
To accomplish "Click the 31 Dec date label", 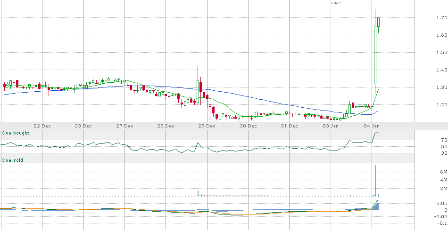I will 289,126.
